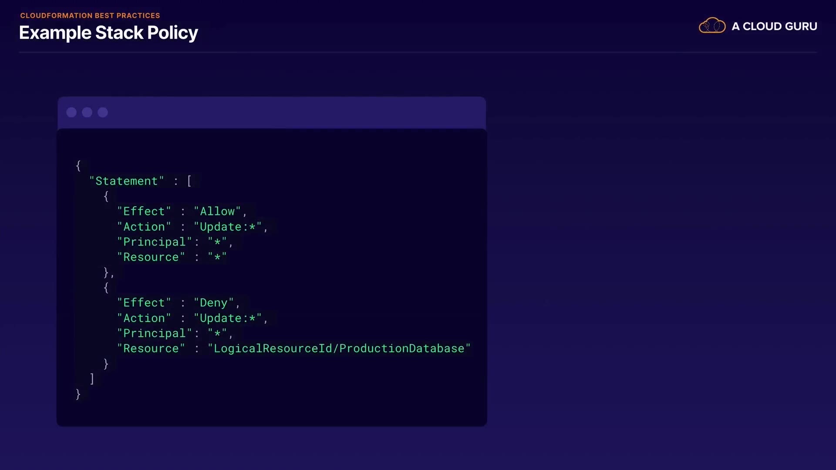Click the A Cloud Guru cloud logo icon
Viewport: 836px width, 470px height.
(712, 26)
